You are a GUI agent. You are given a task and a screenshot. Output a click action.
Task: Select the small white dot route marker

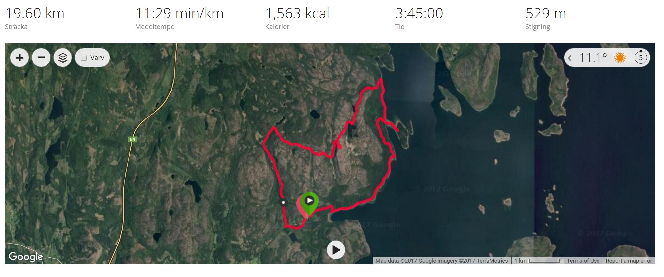pyautogui.click(x=283, y=202)
